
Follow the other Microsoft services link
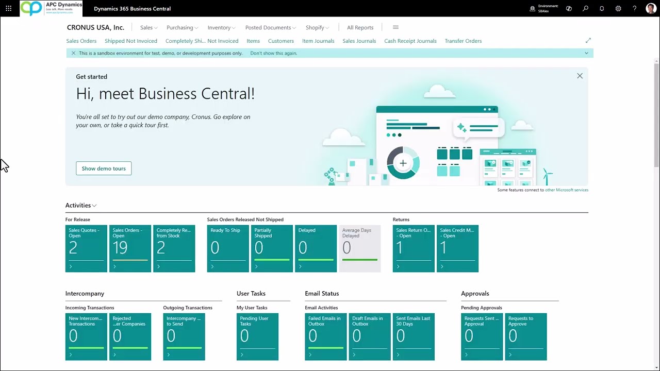(x=567, y=190)
